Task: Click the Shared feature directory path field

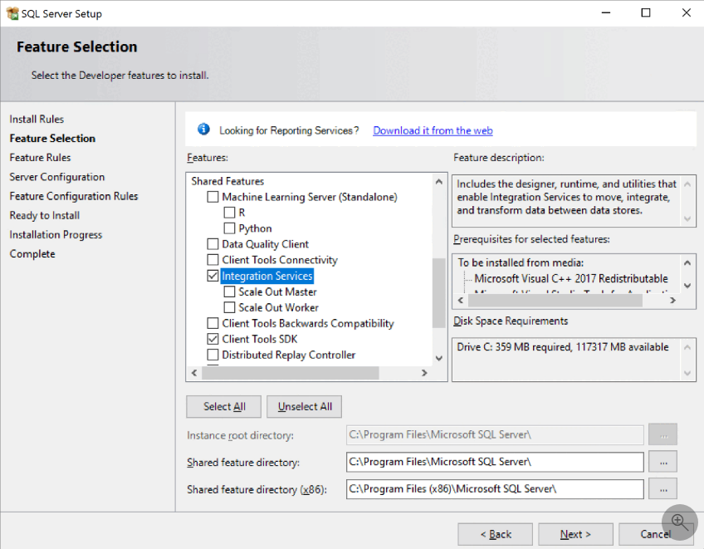Action: click(x=495, y=462)
